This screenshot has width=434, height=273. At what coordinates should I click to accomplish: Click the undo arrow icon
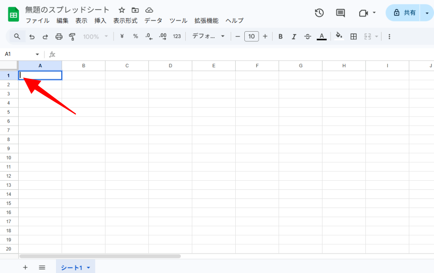(32, 37)
